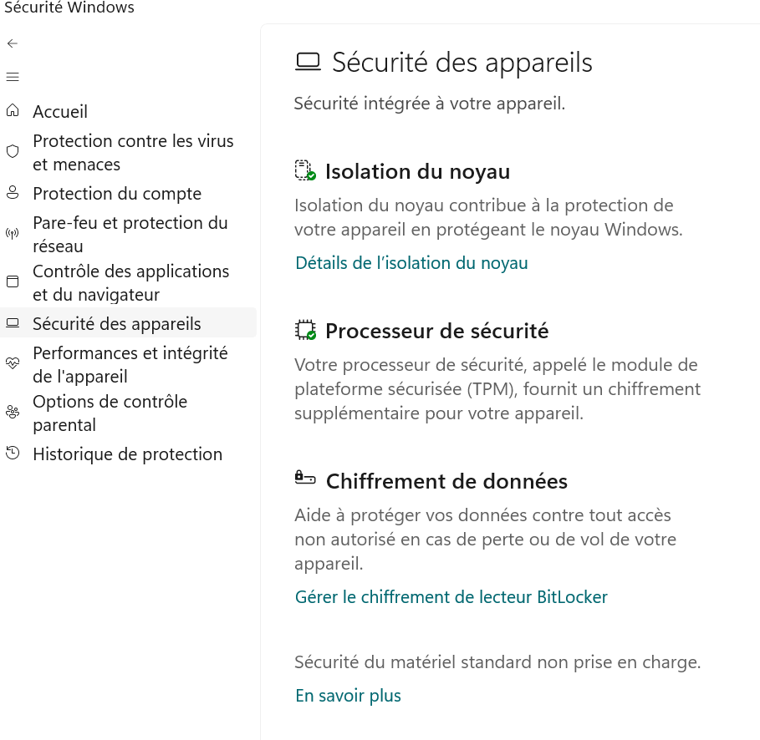Image resolution: width=760 pixels, height=740 pixels.
Task: Open the Accueil menu item
Action: point(60,112)
